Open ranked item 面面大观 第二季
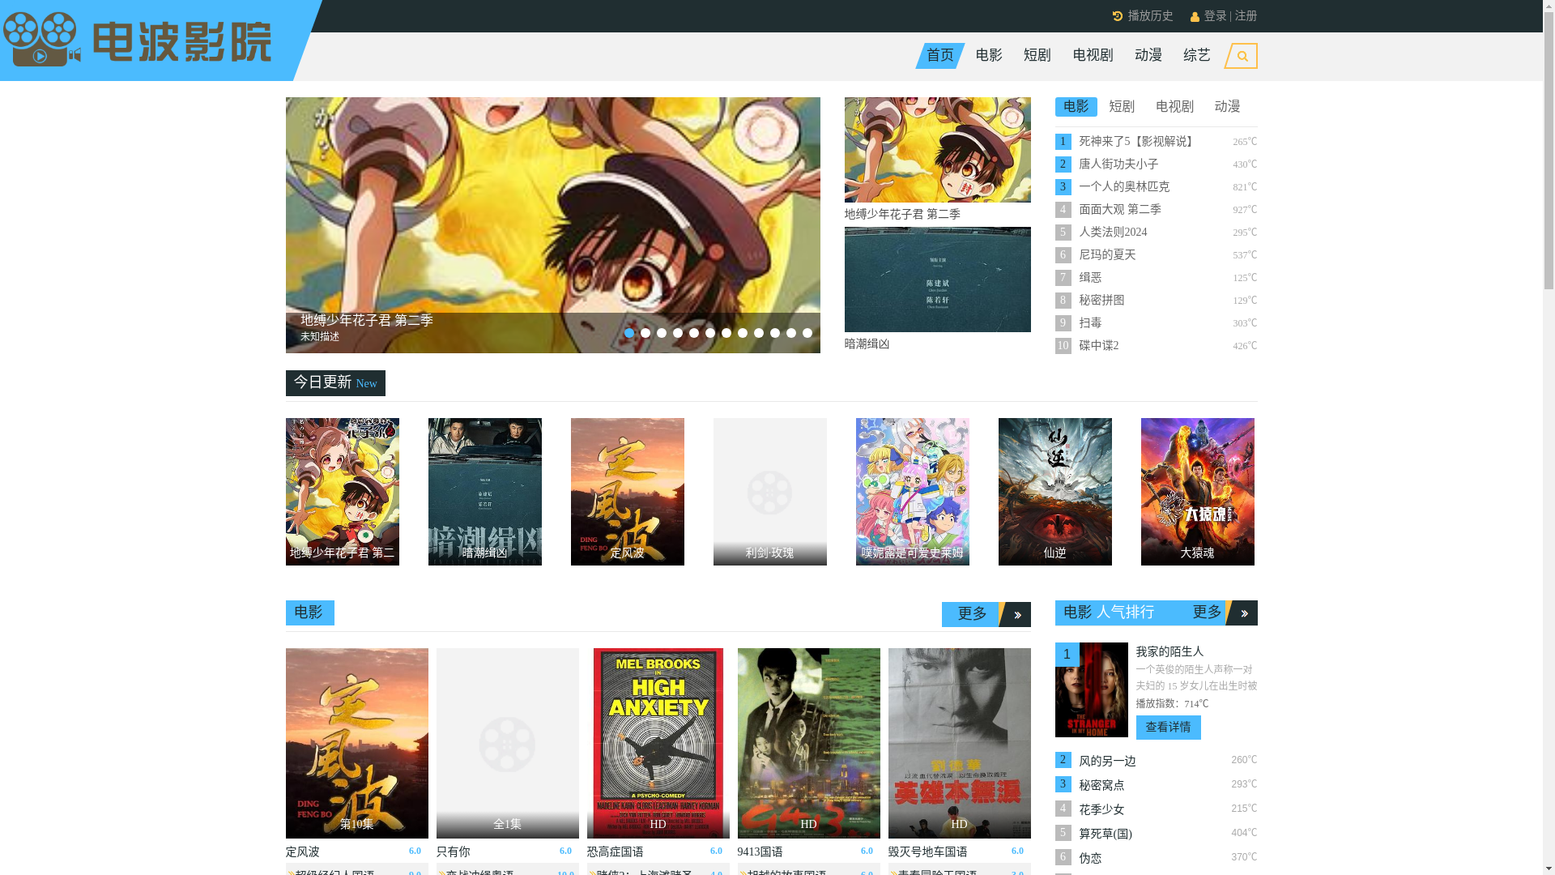 point(1120,210)
